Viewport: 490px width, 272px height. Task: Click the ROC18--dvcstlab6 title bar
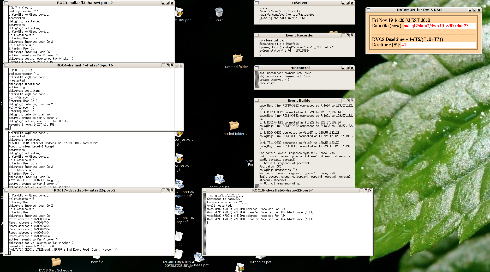coord(283,190)
